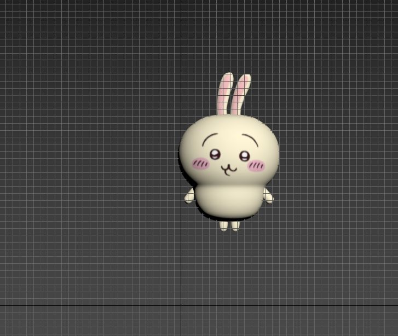This screenshot has height=336, width=398.
Task: Select the bunny's right eyebrow
Action: [250, 139]
